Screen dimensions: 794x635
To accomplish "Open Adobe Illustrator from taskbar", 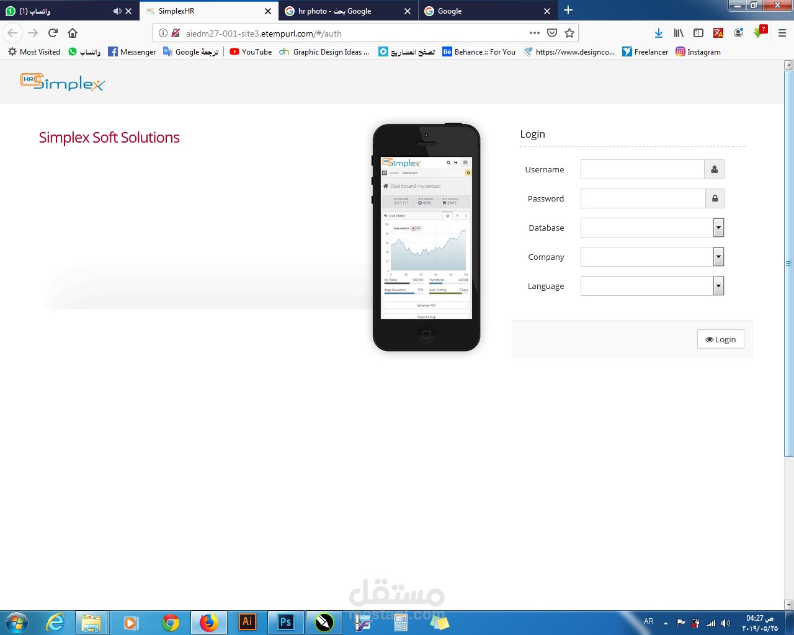I will click(247, 622).
